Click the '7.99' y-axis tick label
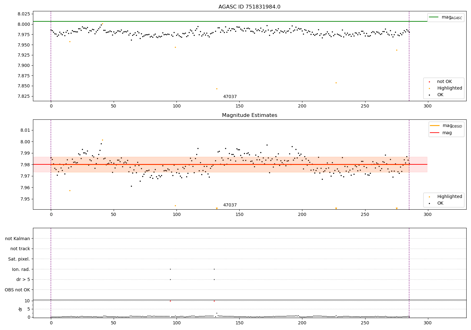This screenshot has height=330, width=471. 25,153
